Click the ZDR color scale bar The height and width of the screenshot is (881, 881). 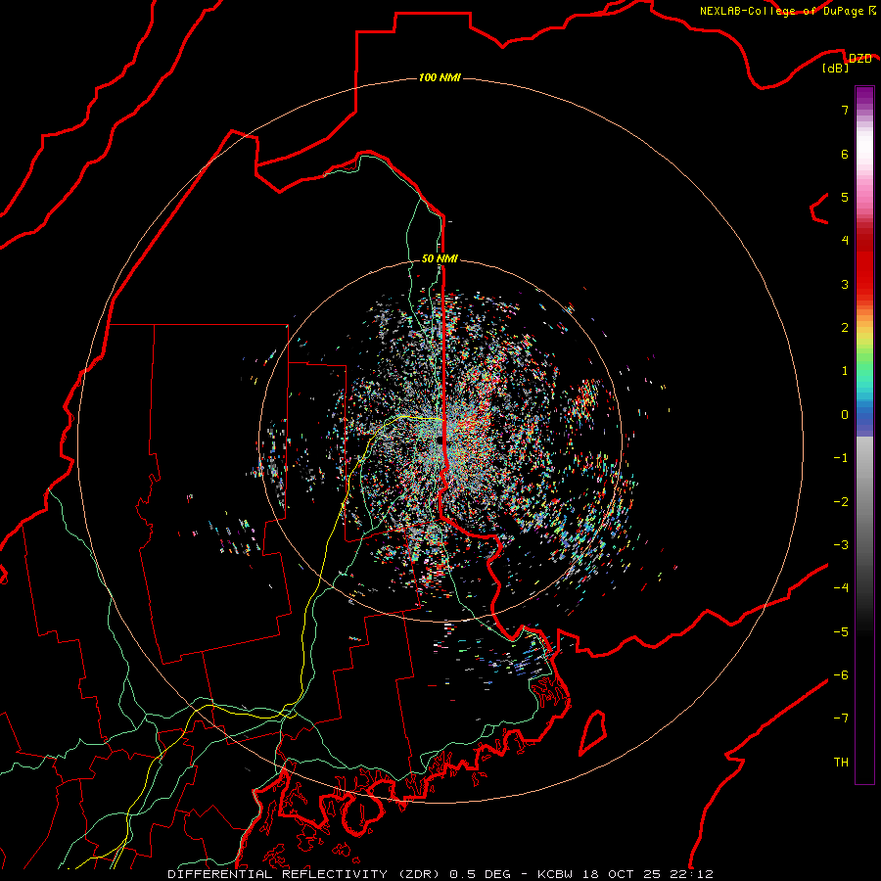click(x=864, y=435)
